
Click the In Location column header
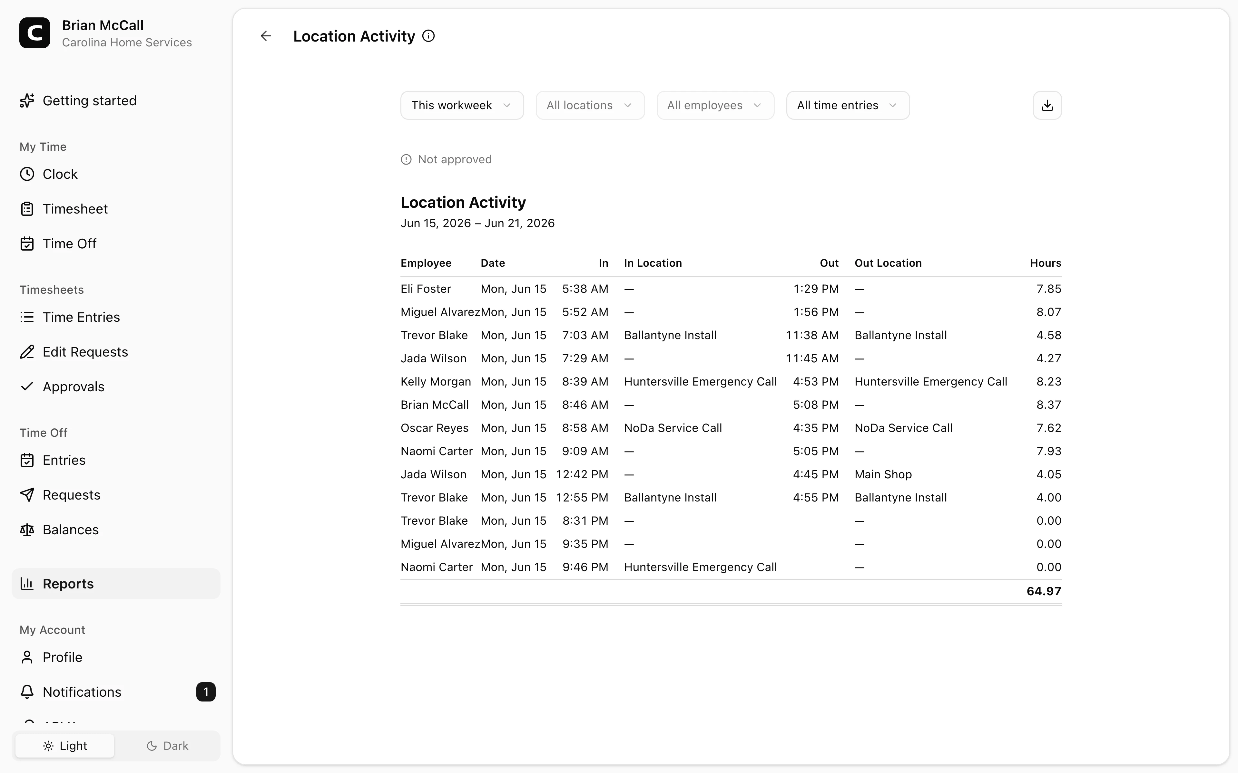tap(653, 263)
